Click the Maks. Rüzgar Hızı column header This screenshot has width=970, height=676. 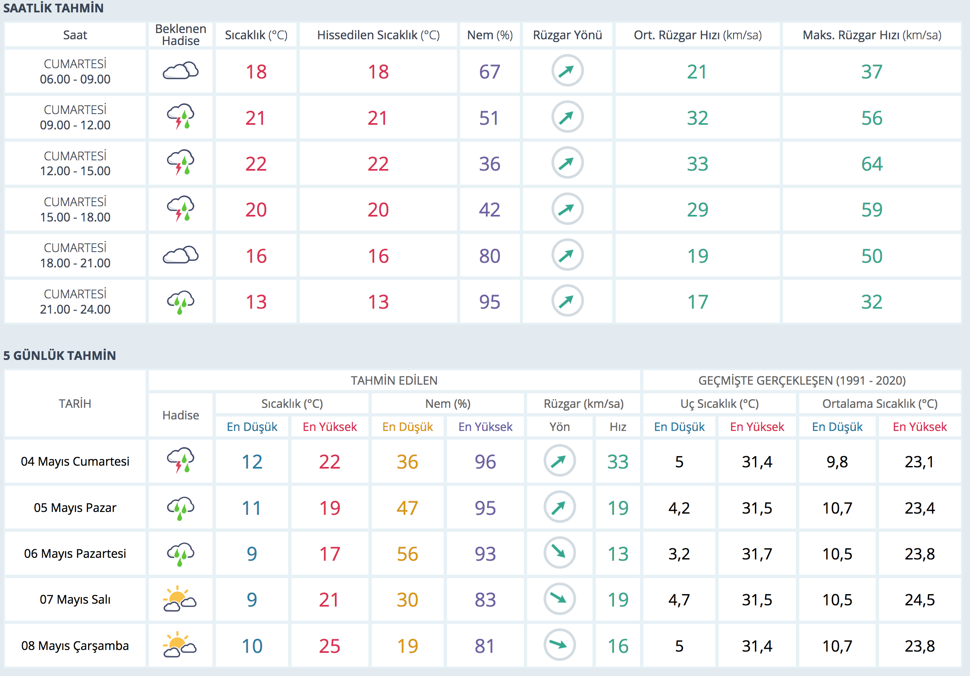(x=872, y=35)
